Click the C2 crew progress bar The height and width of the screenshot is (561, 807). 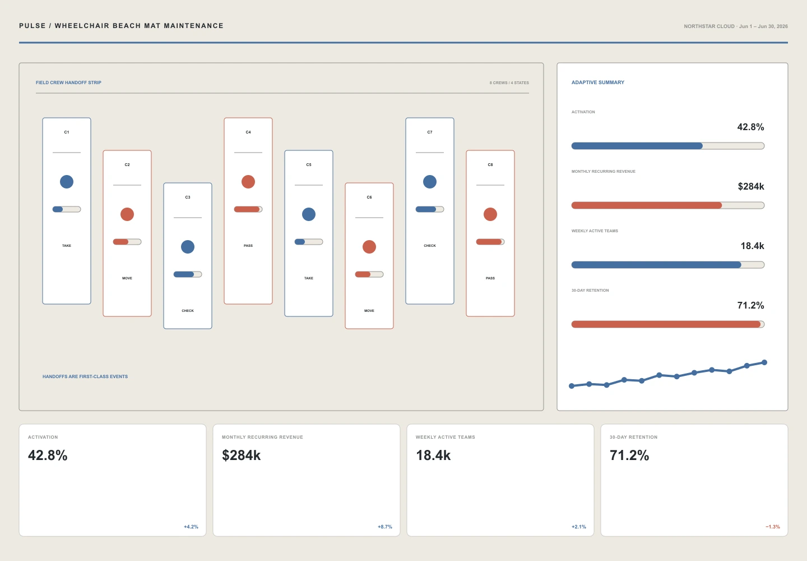[127, 242]
